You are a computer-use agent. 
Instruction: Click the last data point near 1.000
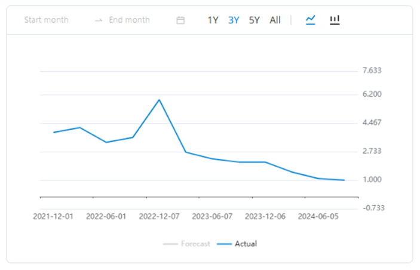point(344,180)
